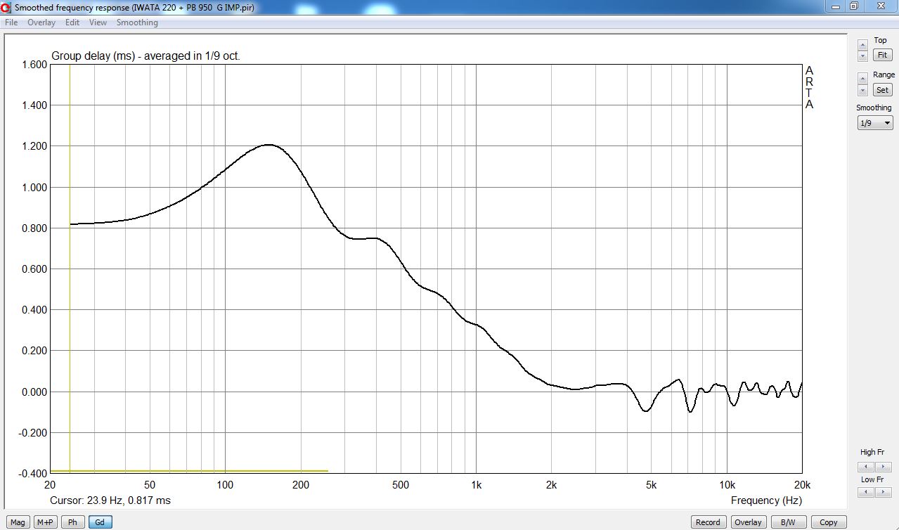Click the Range down arrow stepper
This screenshot has width=899, height=530.
click(x=862, y=91)
